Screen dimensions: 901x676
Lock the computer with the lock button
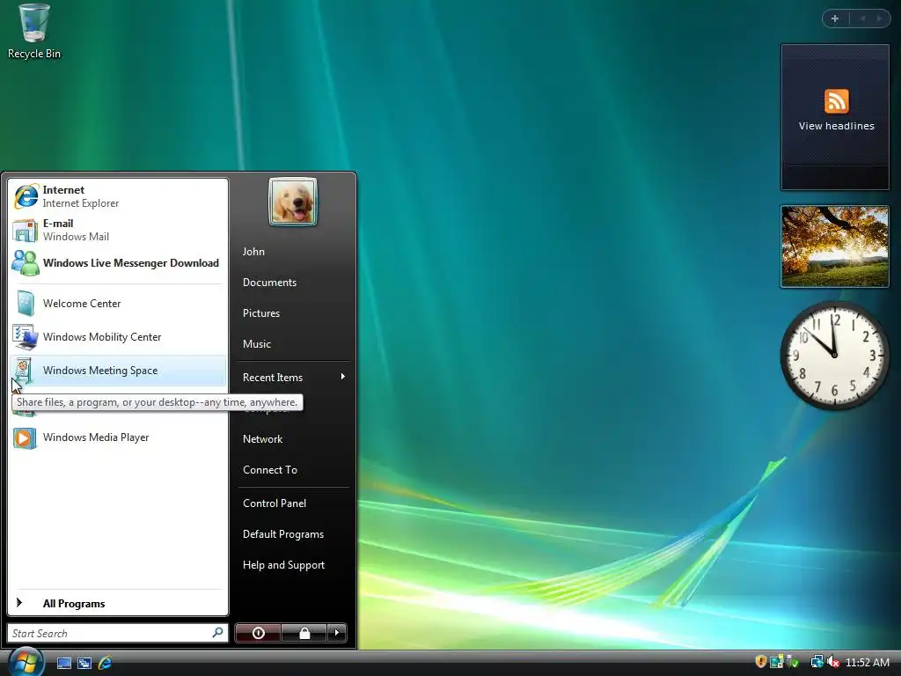[304, 633]
